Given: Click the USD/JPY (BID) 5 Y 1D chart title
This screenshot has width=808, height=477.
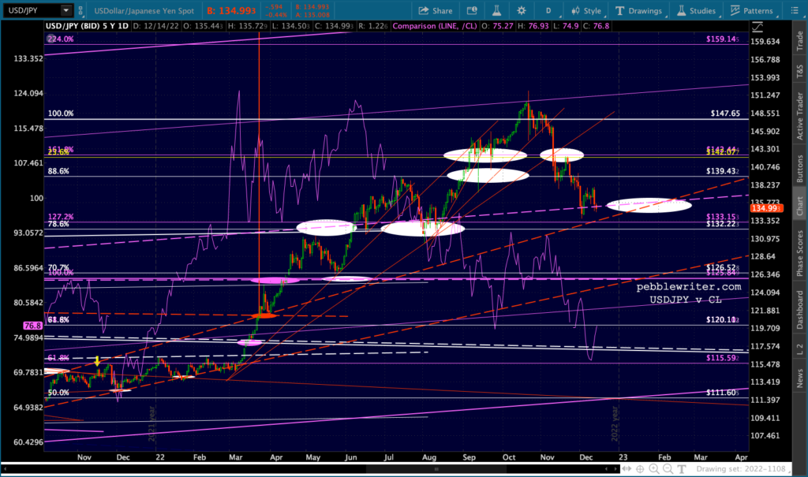Looking at the screenshot, I should pyautogui.click(x=87, y=26).
